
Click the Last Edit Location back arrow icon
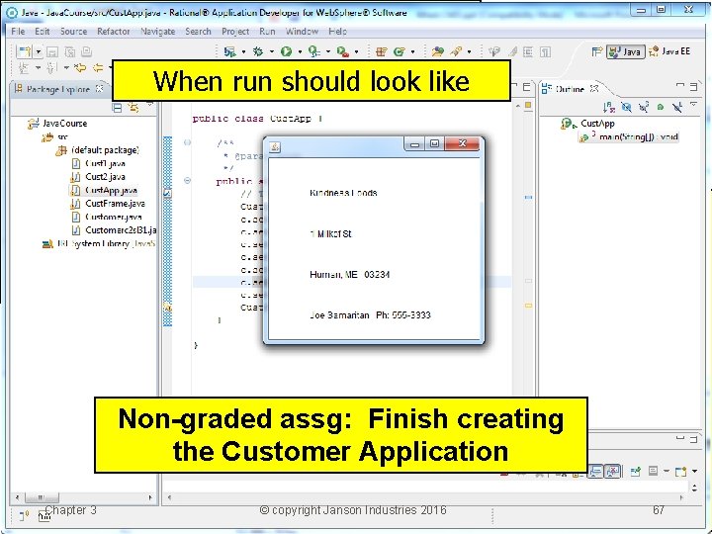80,68
